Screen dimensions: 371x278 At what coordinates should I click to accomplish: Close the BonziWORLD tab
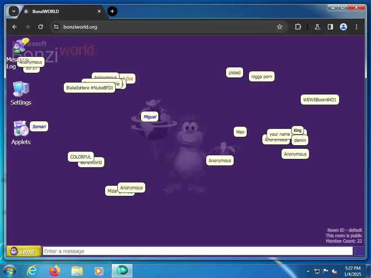coord(99,11)
